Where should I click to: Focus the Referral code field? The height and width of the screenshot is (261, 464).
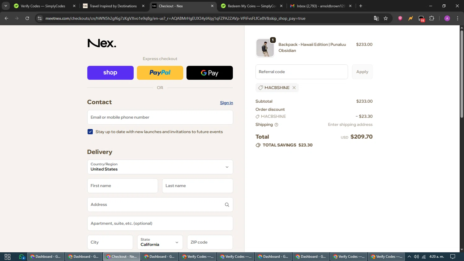(302, 72)
